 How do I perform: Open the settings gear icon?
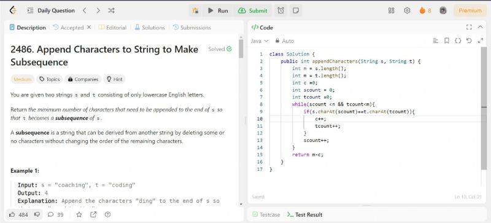coord(407,10)
